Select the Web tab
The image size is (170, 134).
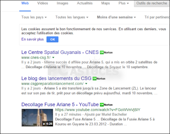25,3
